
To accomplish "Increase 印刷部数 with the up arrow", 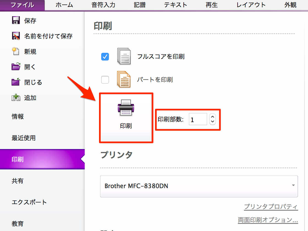I will [213, 117].
